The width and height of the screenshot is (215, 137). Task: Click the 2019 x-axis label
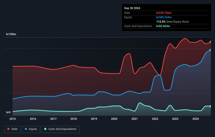pos(94,119)
